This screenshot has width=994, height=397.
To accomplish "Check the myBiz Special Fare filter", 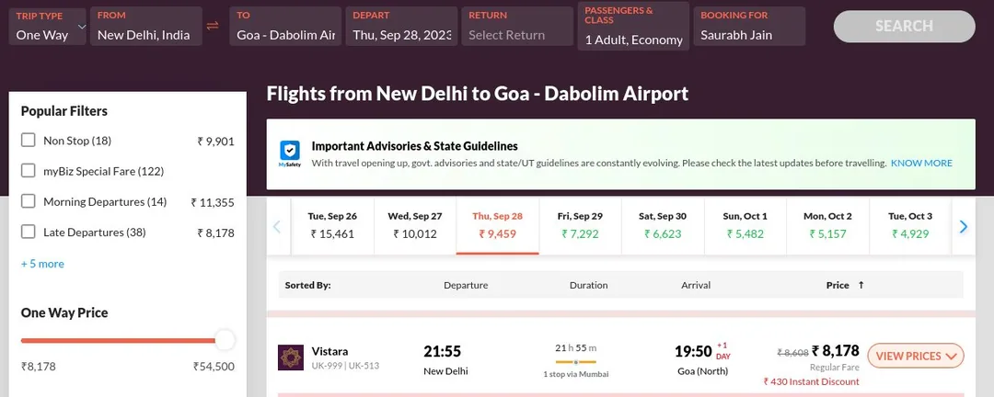I will 28,171.
